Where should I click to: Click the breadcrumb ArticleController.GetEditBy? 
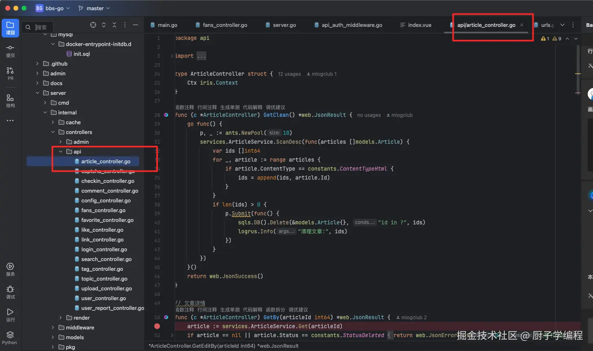pos(224,346)
